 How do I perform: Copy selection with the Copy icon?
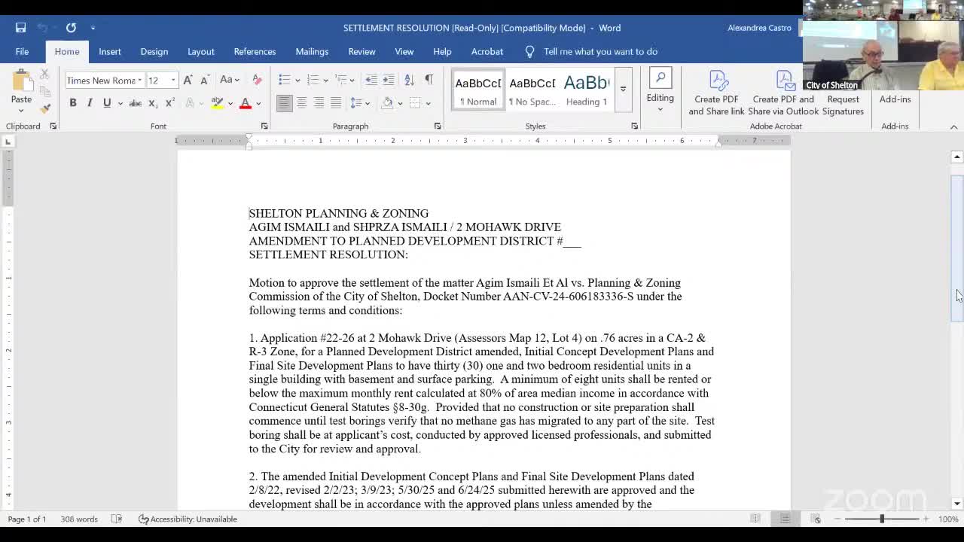click(x=44, y=91)
